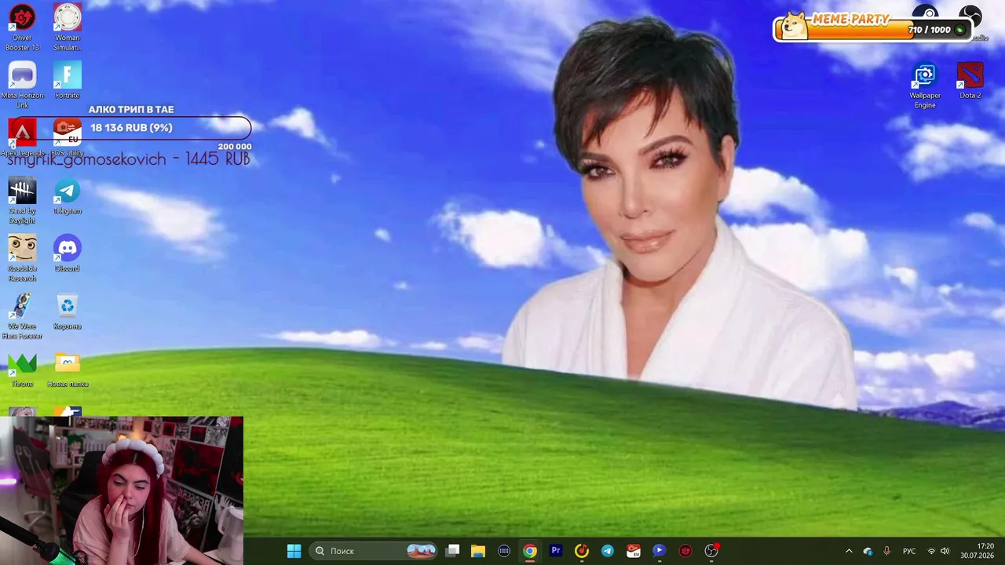
Task: Select the Roadside Research desktop icon
Action: point(22,258)
